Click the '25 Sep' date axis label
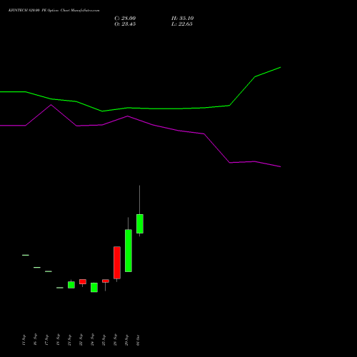Screen dimensions: 357x357 pos(104,340)
